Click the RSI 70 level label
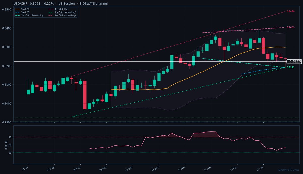Viewport: 303px width, 174px height. pos(10,137)
